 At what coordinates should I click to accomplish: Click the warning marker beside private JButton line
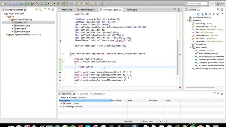pyautogui.click(x=60, y=59)
